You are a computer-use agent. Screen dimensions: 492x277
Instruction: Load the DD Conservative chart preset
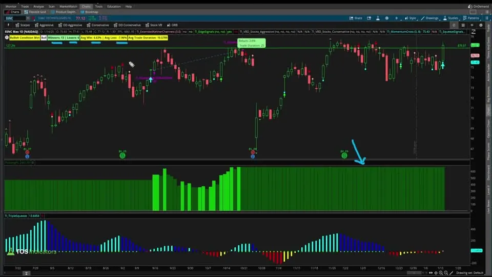tap(128, 25)
